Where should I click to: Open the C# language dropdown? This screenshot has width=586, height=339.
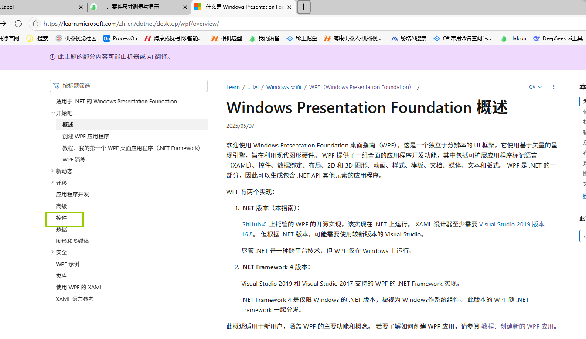tap(535, 87)
